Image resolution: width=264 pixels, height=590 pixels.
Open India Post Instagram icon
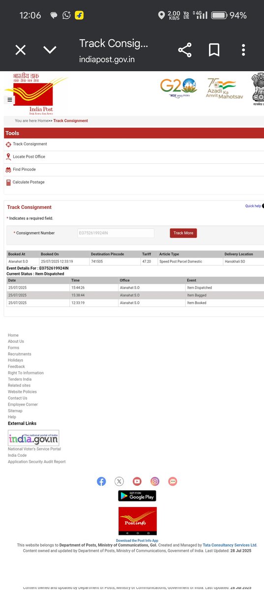155,481
